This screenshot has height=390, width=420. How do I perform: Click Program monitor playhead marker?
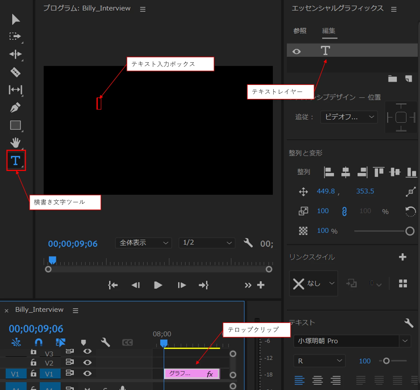pos(52,260)
